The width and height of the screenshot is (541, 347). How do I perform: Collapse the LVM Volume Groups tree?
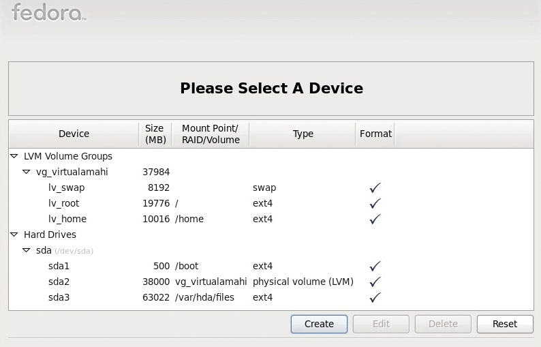coord(14,156)
